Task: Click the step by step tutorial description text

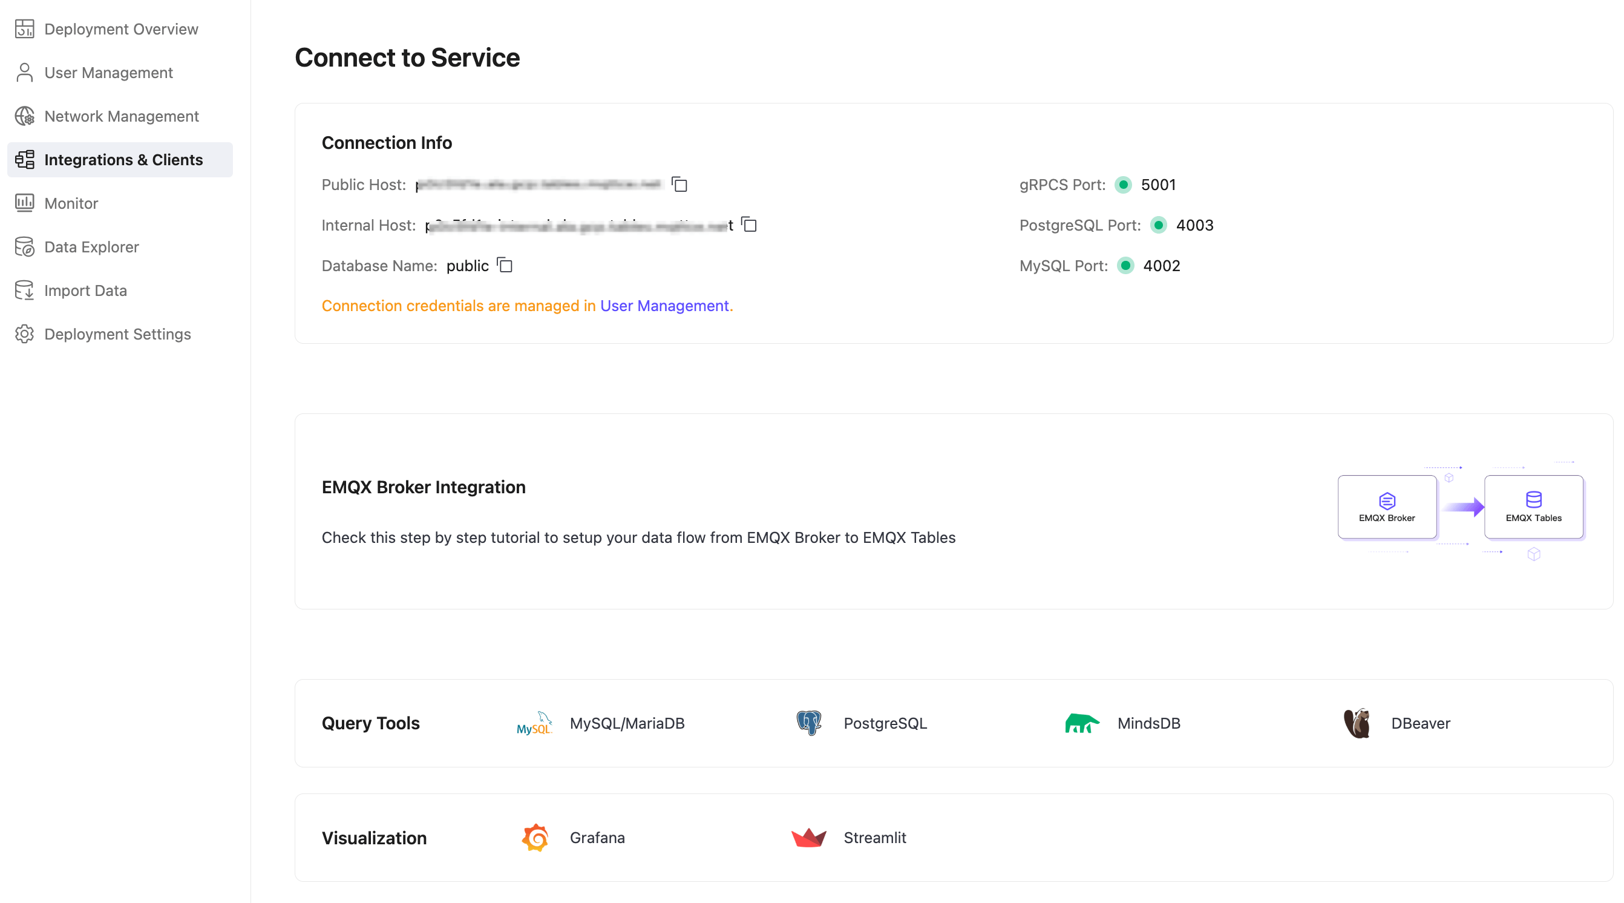Action: point(638,537)
